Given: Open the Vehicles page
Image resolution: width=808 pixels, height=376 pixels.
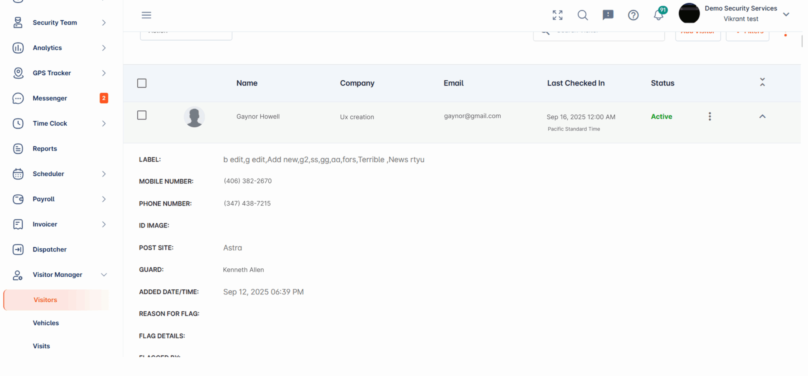Looking at the screenshot, I should click(x=46, y=323).
